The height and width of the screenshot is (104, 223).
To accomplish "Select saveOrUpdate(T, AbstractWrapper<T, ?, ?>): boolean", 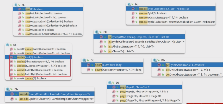I will pos(48,34).
